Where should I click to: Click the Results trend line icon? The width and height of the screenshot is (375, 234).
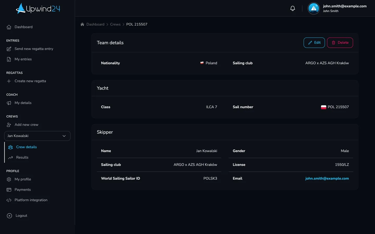10,158
